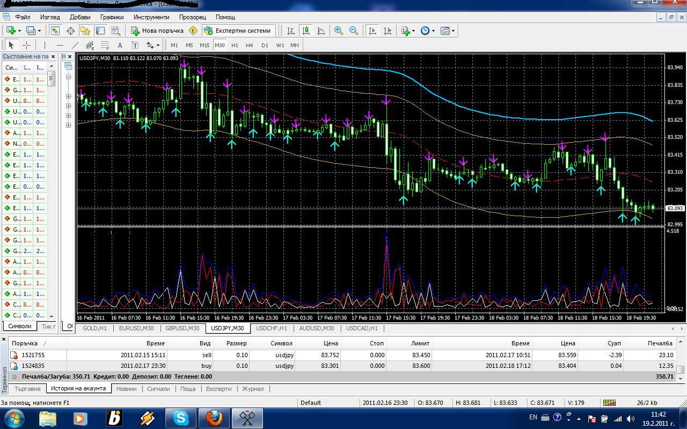
Task: Open the Templates icon
Action: [x=445, y=31]
